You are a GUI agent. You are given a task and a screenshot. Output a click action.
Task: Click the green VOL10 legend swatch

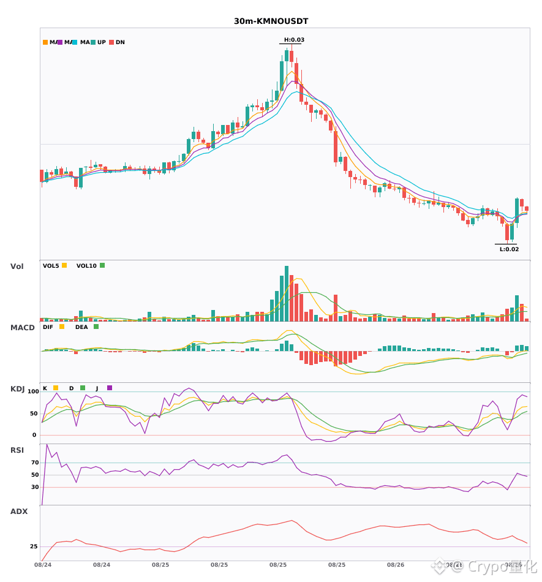coord(102,265)
